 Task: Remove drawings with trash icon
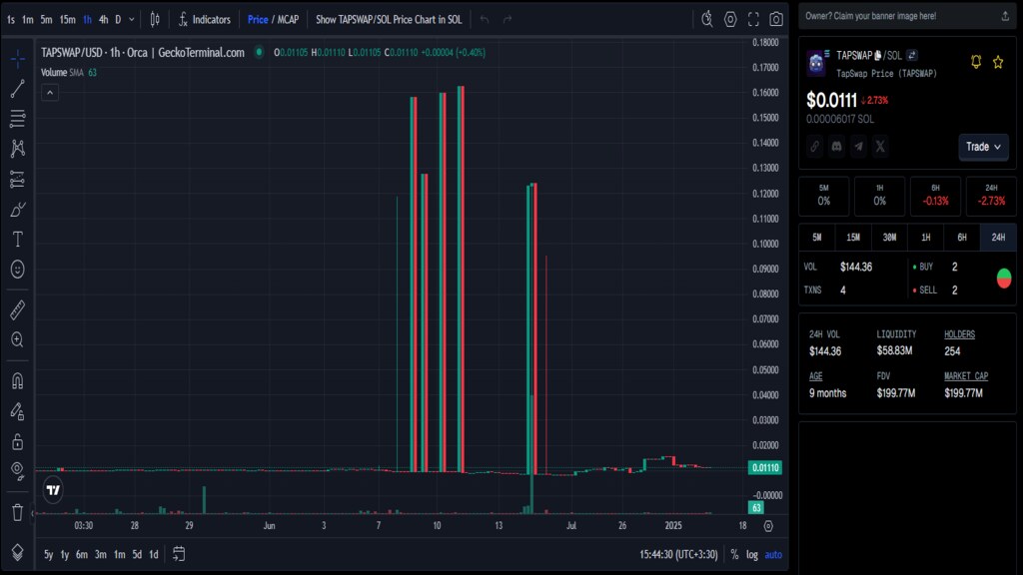[x=18, y=512]
